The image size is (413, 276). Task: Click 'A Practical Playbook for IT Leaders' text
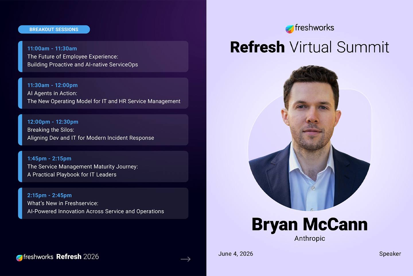pos(72,175)
